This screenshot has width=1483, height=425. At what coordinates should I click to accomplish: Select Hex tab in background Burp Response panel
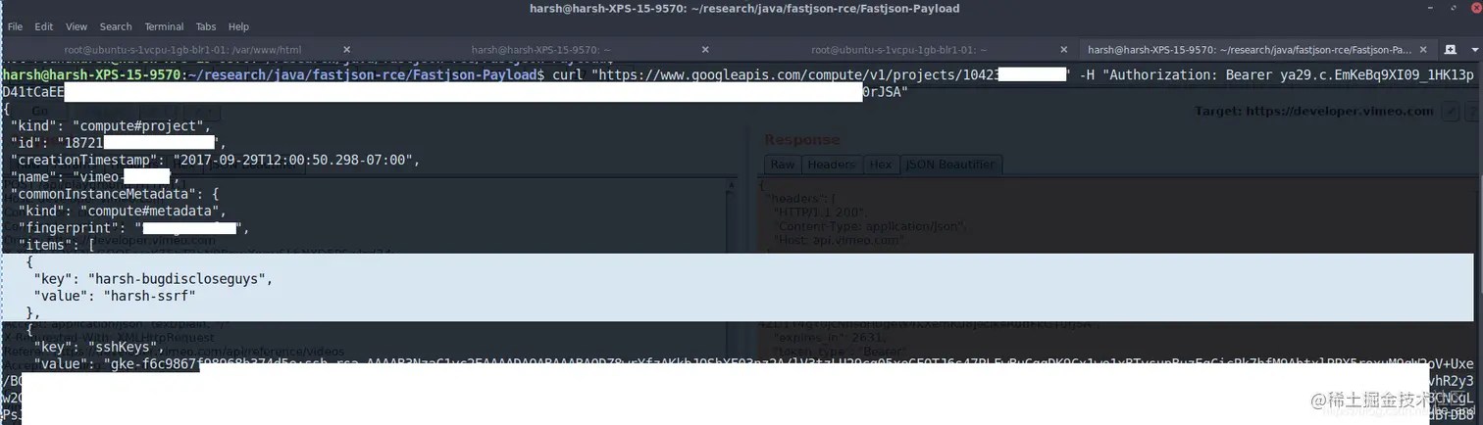881,165
